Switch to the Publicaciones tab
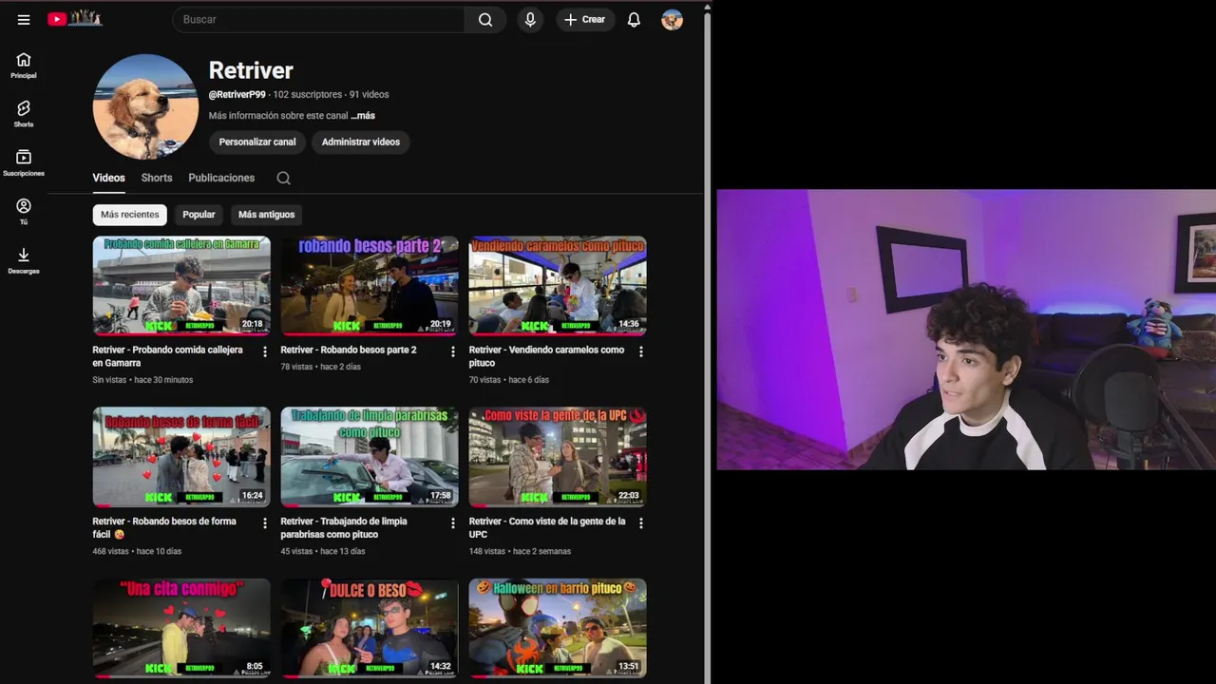 click(221, 178)
